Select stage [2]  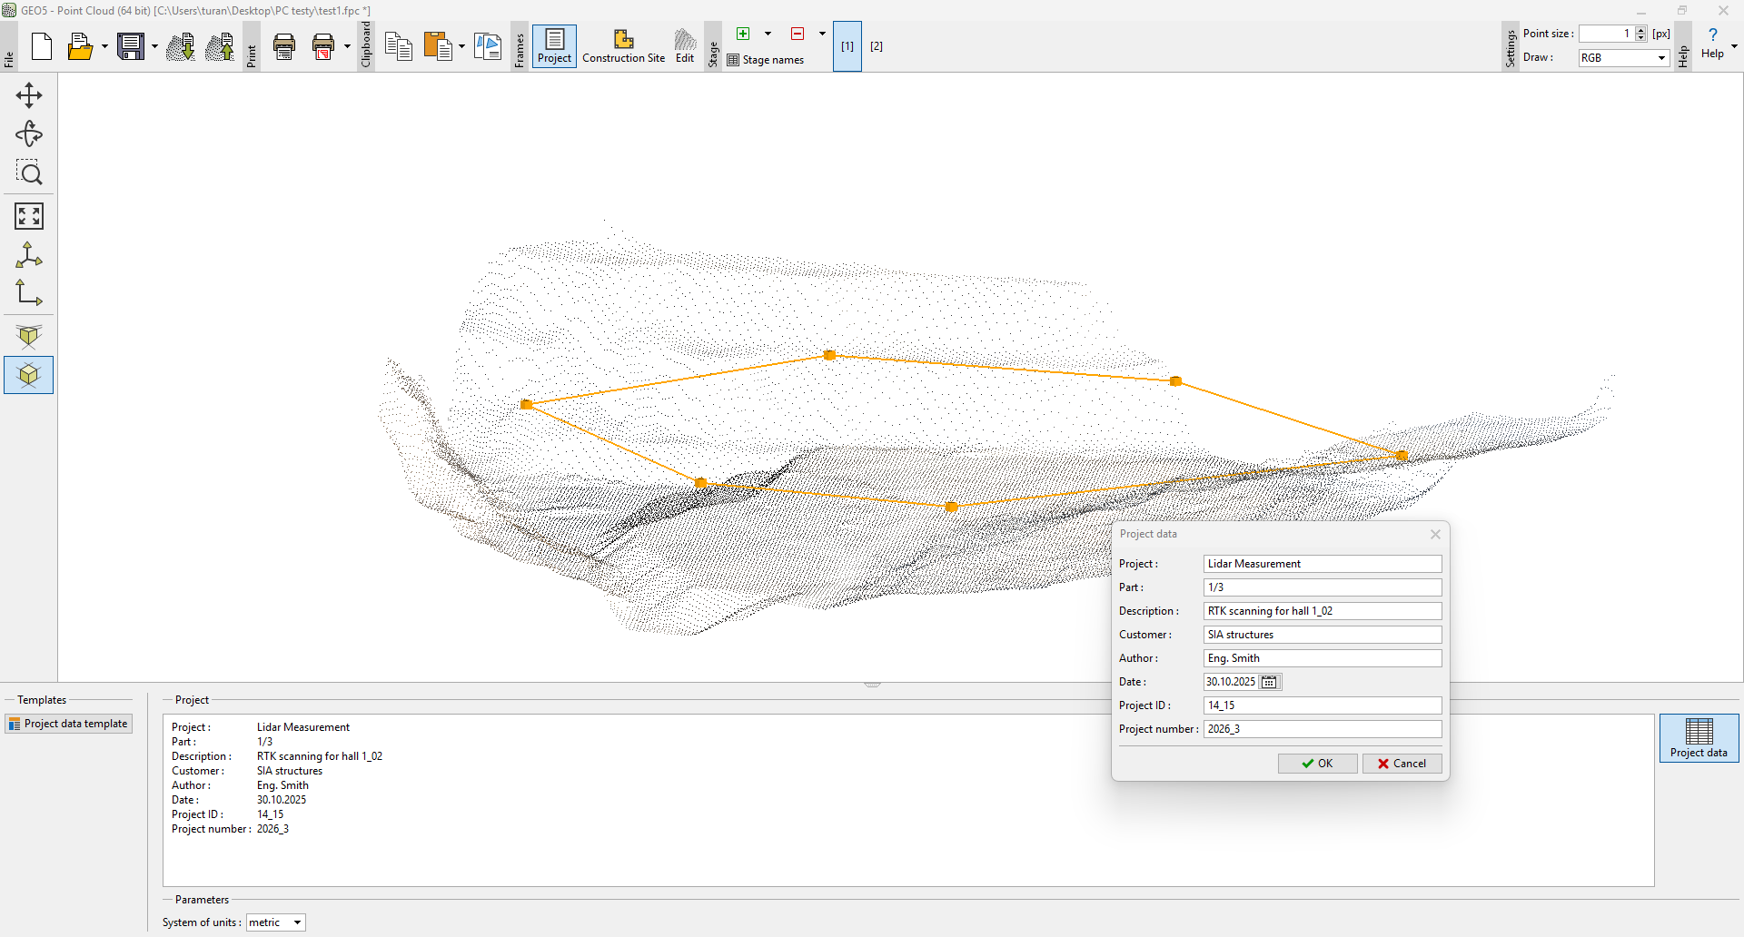tap(877, 46)
